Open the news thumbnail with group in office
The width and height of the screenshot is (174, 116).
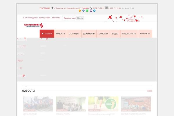click(x=71, y=104)
